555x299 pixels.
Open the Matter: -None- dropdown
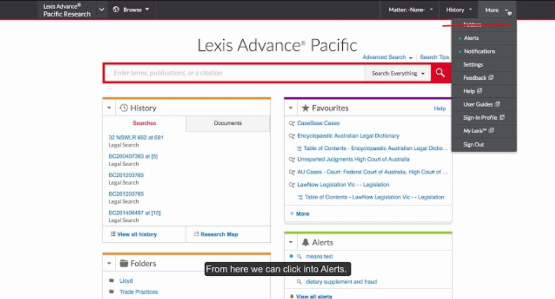(411, 10)
